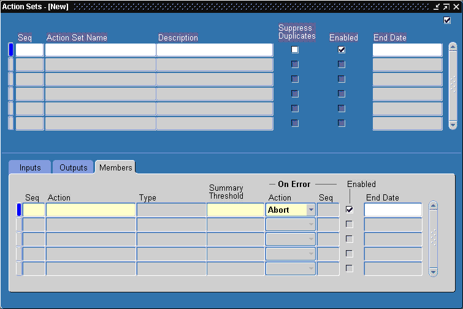Click the Seq field in first Members row
Screen dimensions: 463x309
point(34,210)
